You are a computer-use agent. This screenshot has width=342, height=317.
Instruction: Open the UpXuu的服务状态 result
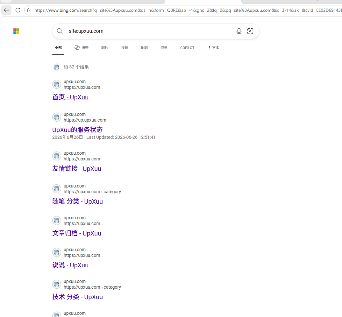coord(77,130)
